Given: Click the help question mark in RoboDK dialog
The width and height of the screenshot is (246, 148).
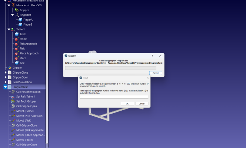Looking at the screenshot, I should (152, 56).
